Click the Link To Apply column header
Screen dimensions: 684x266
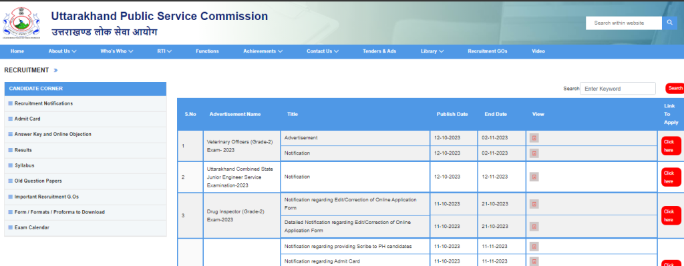(671, 114)
